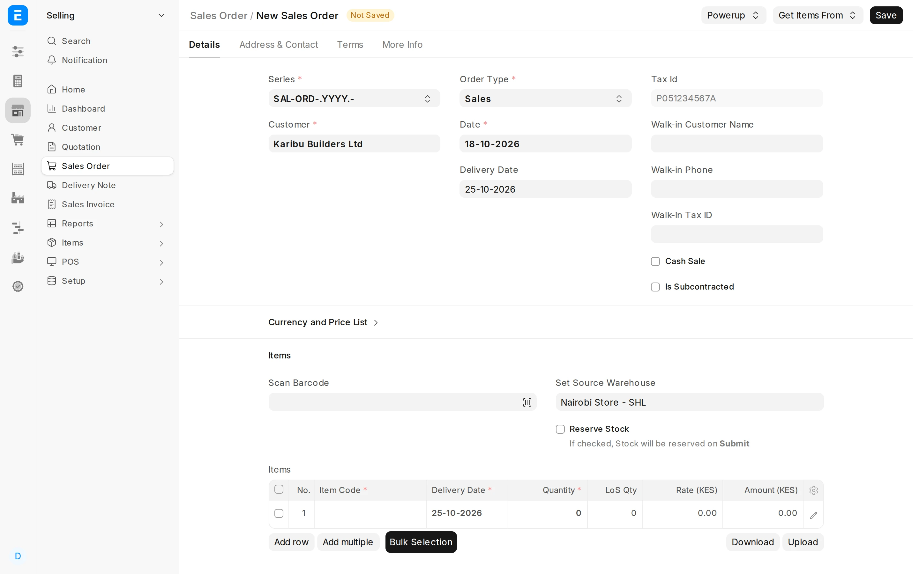This screenshot has width=919, height=574.
Task: Open the Get Items From dropdown
Action: 818,15
